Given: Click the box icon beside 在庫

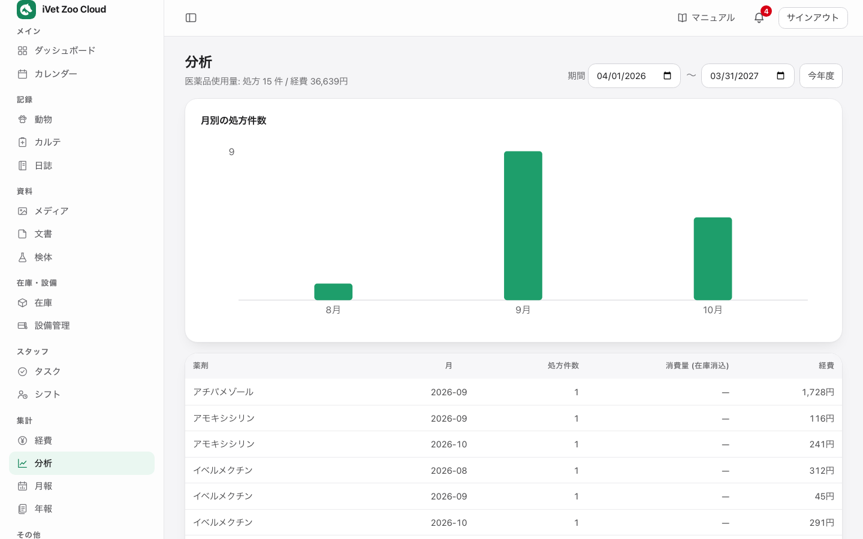Looking at the screenshot, I should coord(23,303).
